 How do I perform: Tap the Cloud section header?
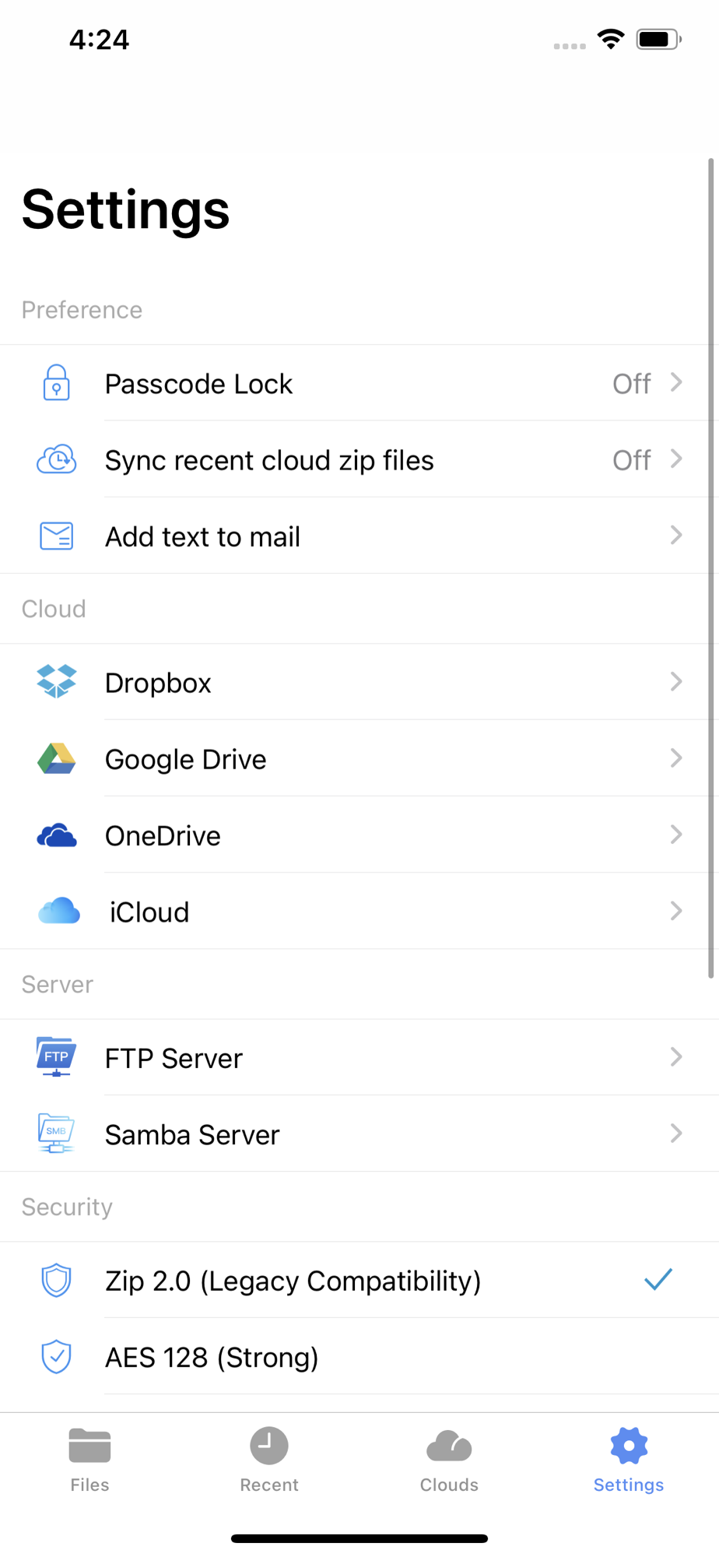(x=54, y=609)
